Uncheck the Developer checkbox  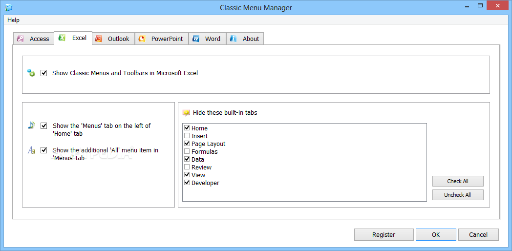[187, 183]
